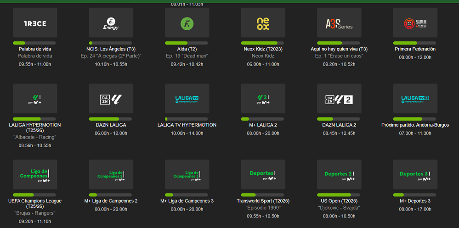The image size is (459, 228).
Task: Click progress bar under M+ LALIGA 2
Action: point(263,119)
